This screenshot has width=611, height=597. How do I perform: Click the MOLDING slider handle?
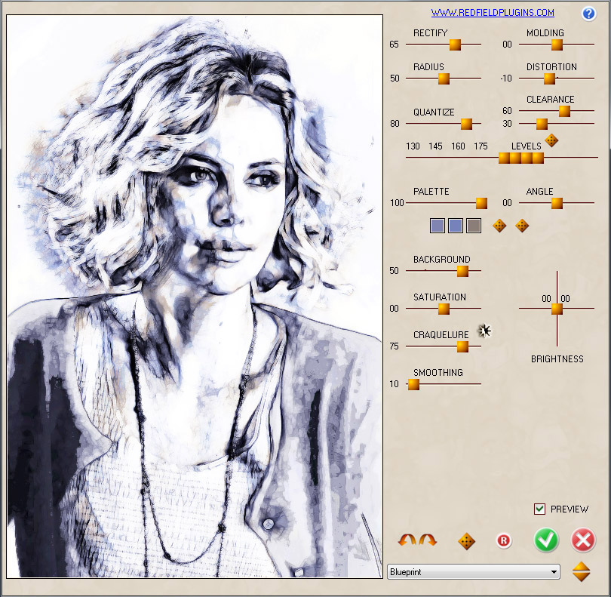point(557,45)
